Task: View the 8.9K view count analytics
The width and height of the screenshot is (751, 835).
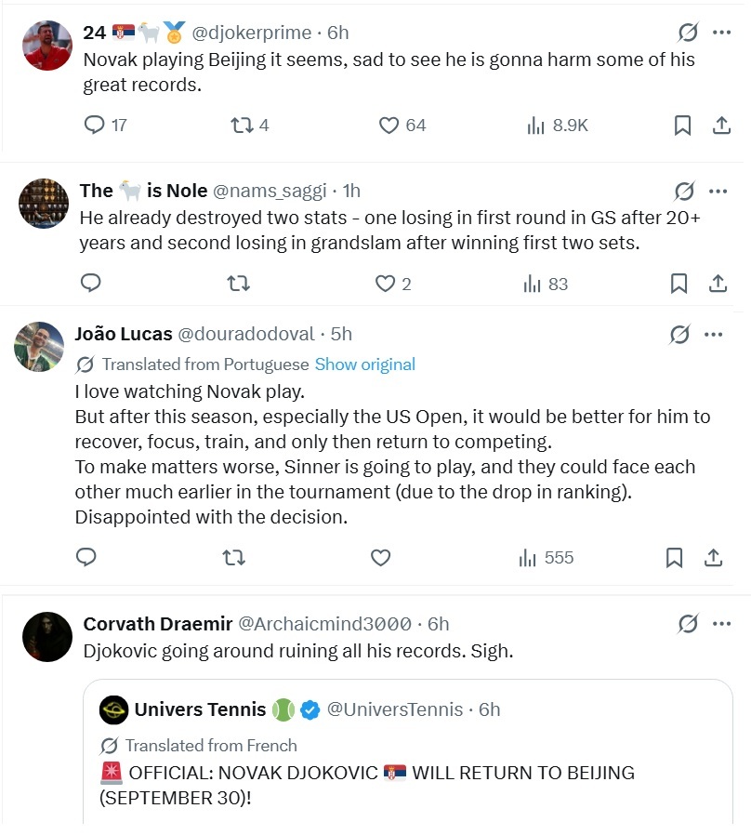Action: coord(558,126)
